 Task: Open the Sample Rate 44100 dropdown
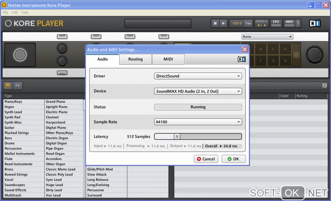point(198,122)
